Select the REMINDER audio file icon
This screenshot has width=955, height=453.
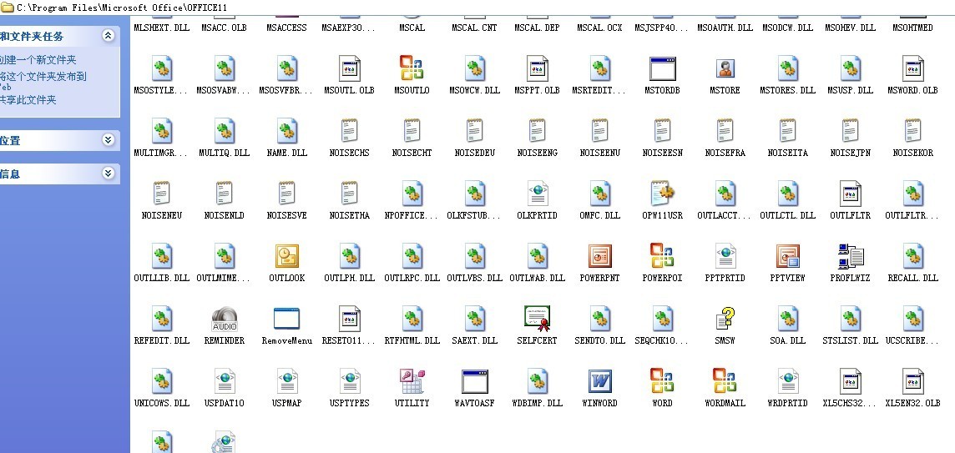click(x=224, y=319)
